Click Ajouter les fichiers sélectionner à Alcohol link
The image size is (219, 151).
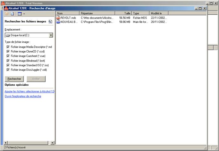(30, 91)
